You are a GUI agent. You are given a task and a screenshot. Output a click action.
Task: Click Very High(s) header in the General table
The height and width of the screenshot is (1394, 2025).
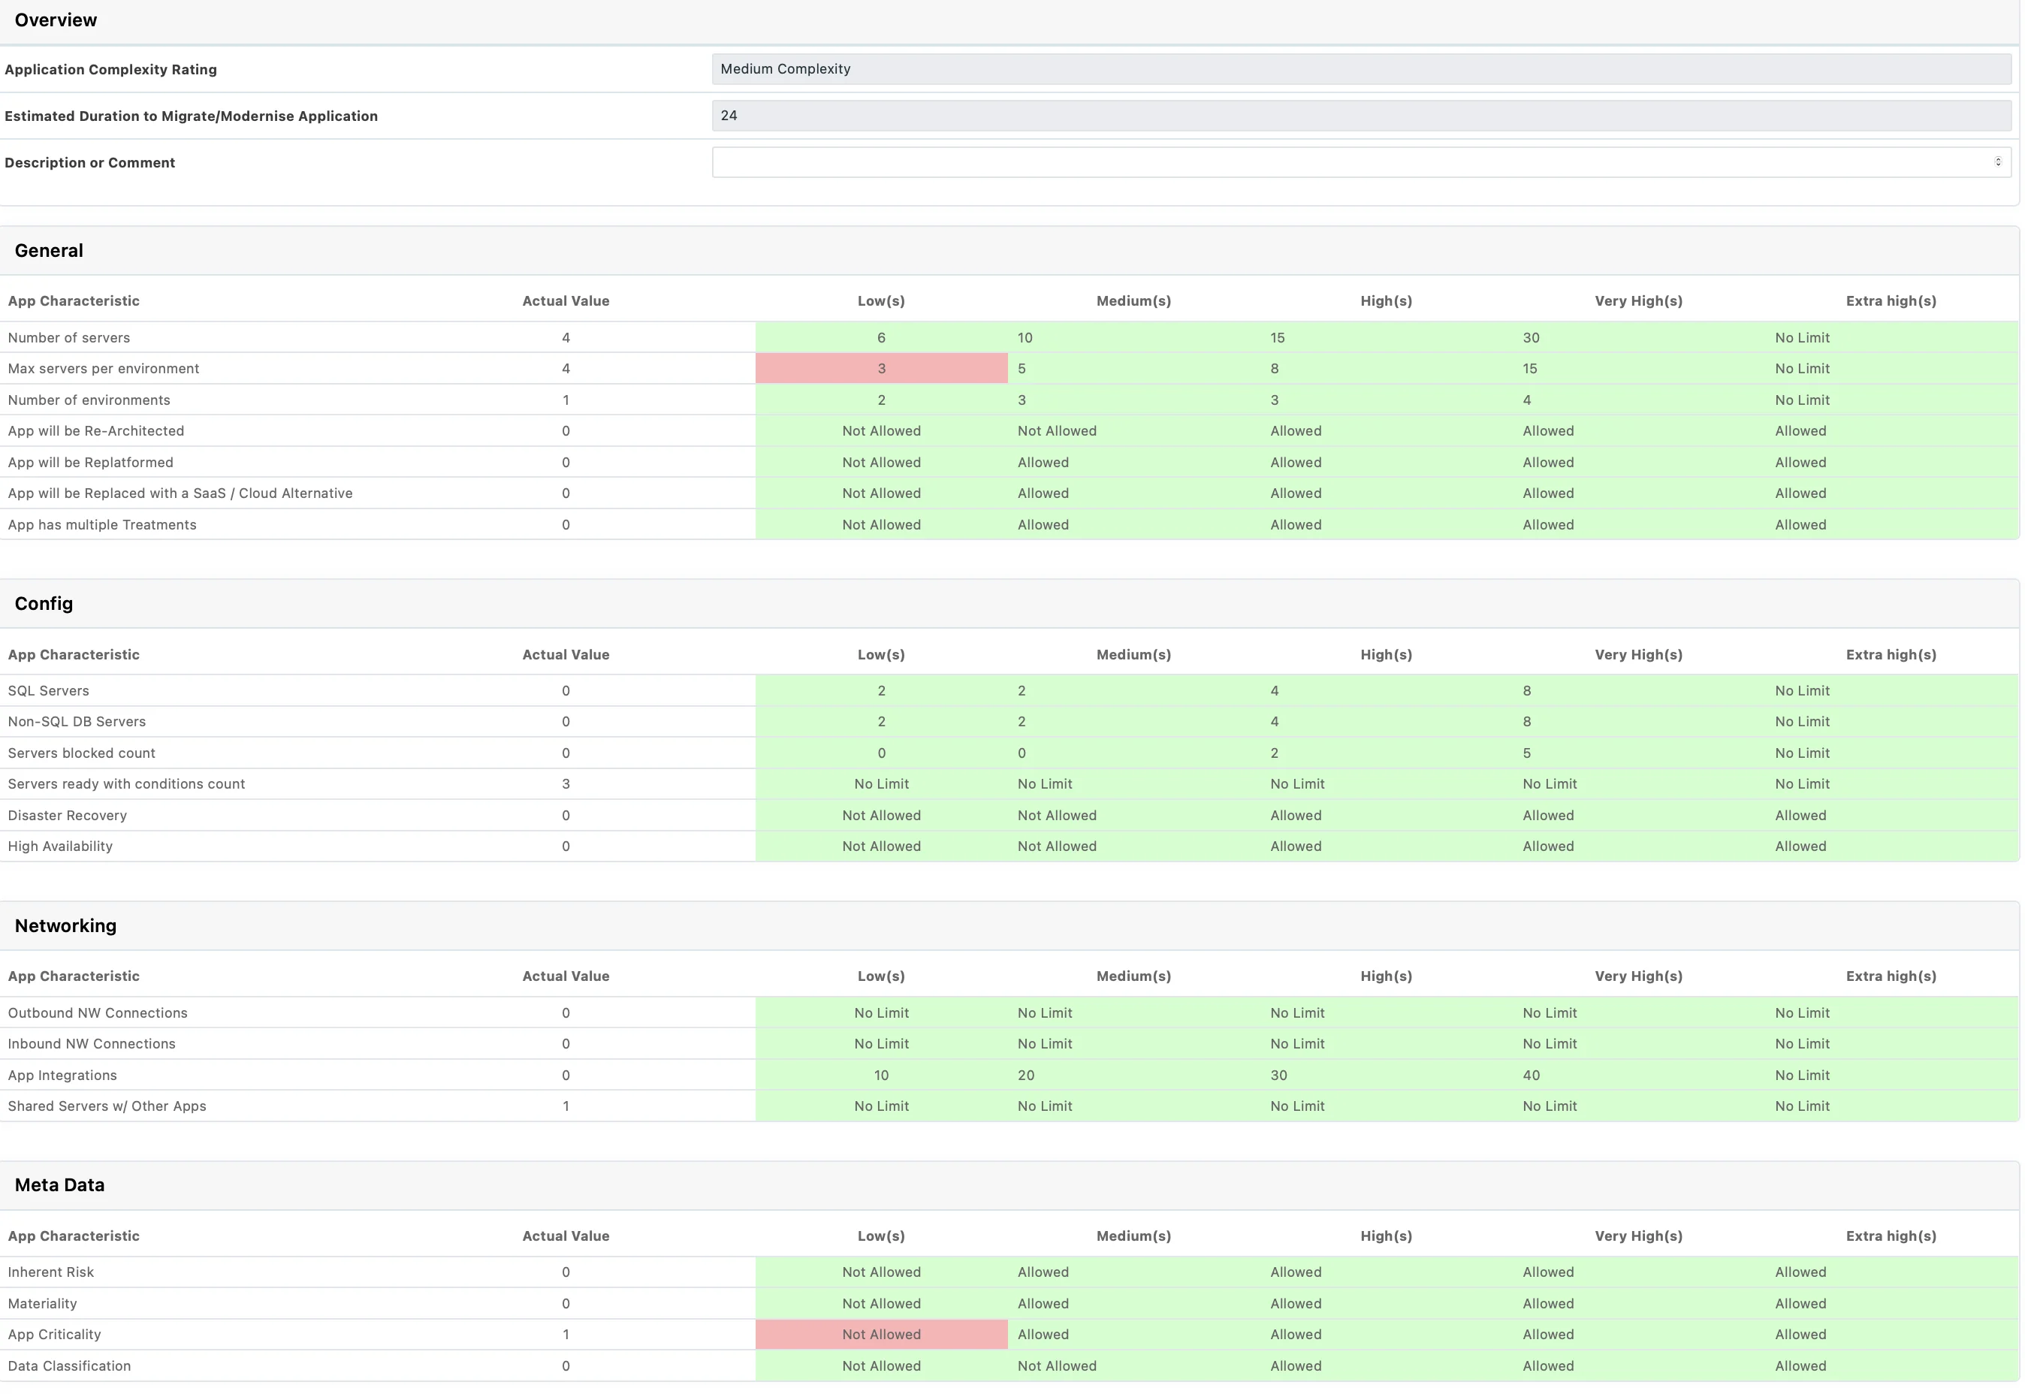coord(1638,301)
